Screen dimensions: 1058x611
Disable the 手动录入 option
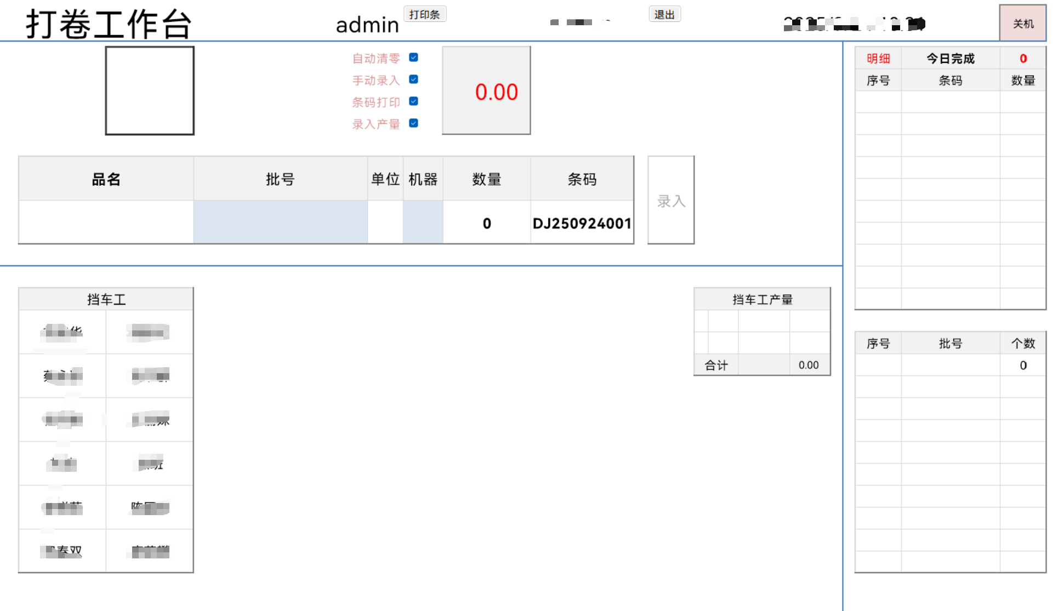(414, 79)
